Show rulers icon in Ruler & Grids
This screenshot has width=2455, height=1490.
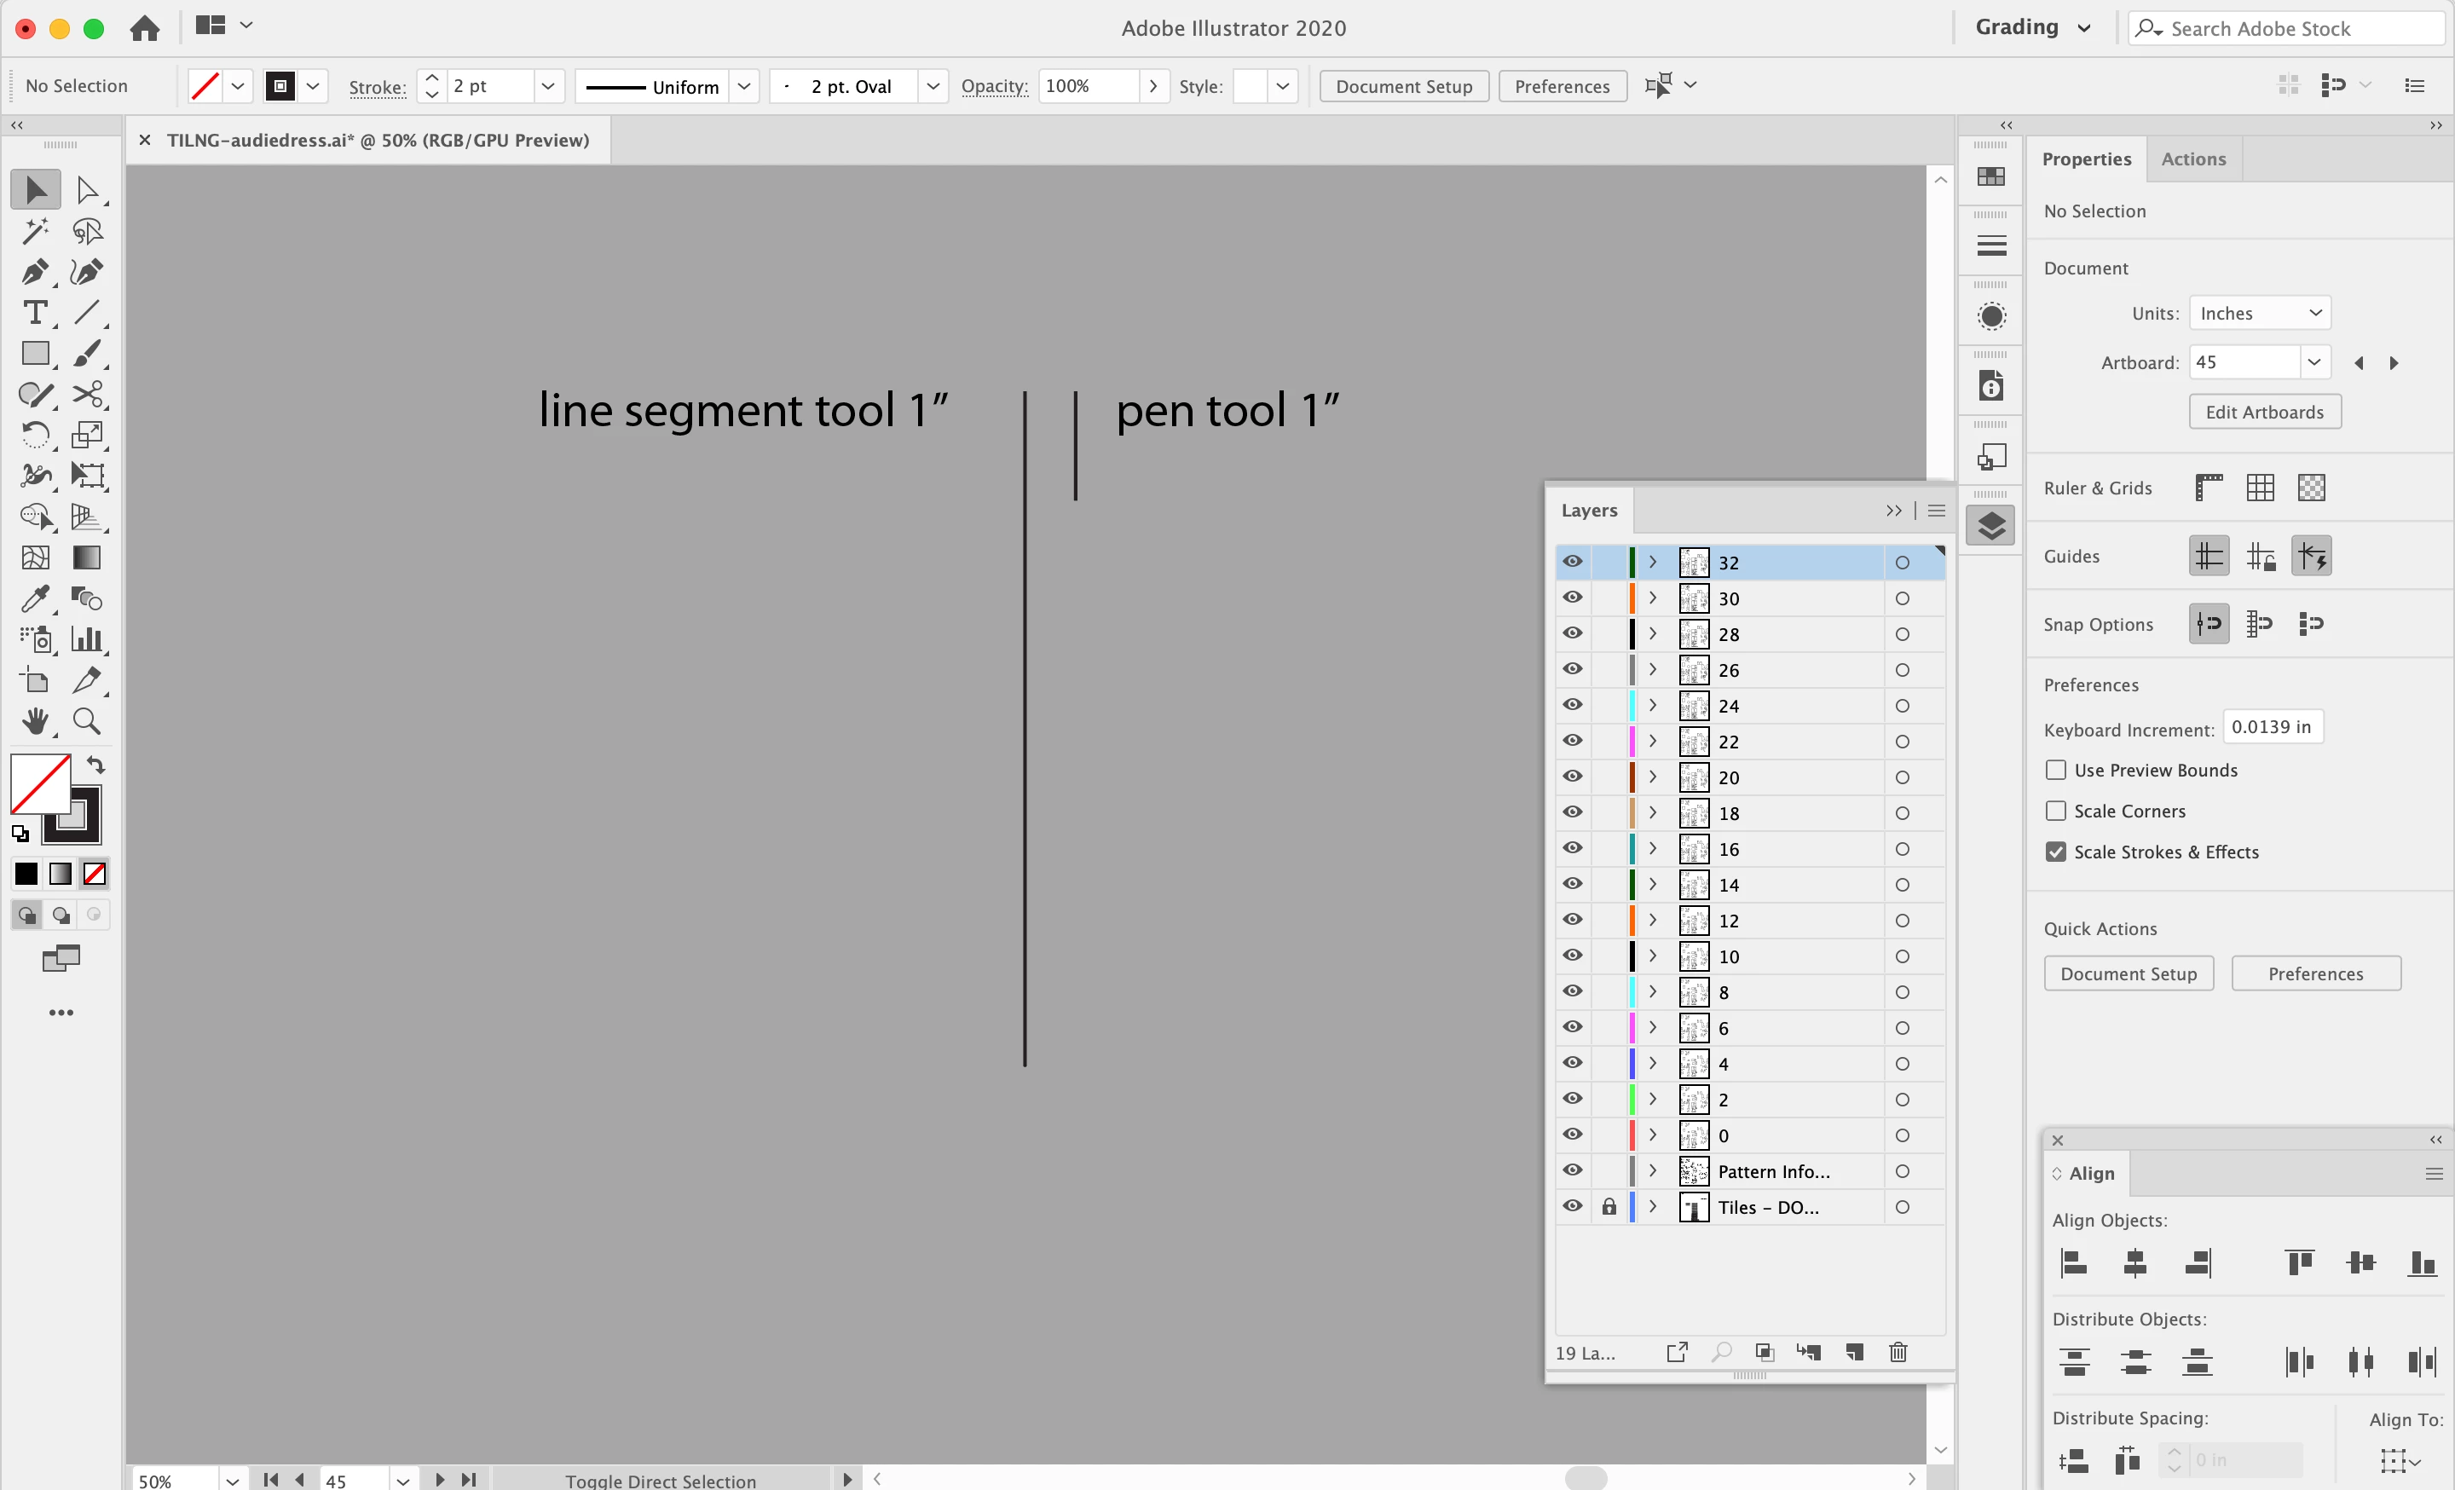[2208, 487]
